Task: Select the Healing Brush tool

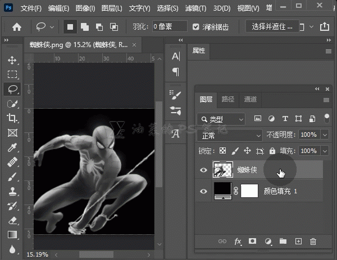Action: coord(12,162)
